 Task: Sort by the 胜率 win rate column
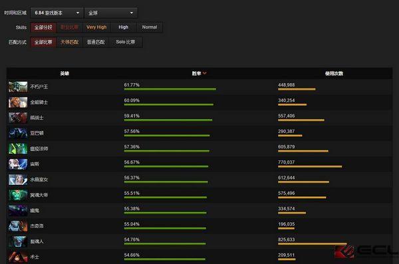pyautogui.click(x=199, y=73)
